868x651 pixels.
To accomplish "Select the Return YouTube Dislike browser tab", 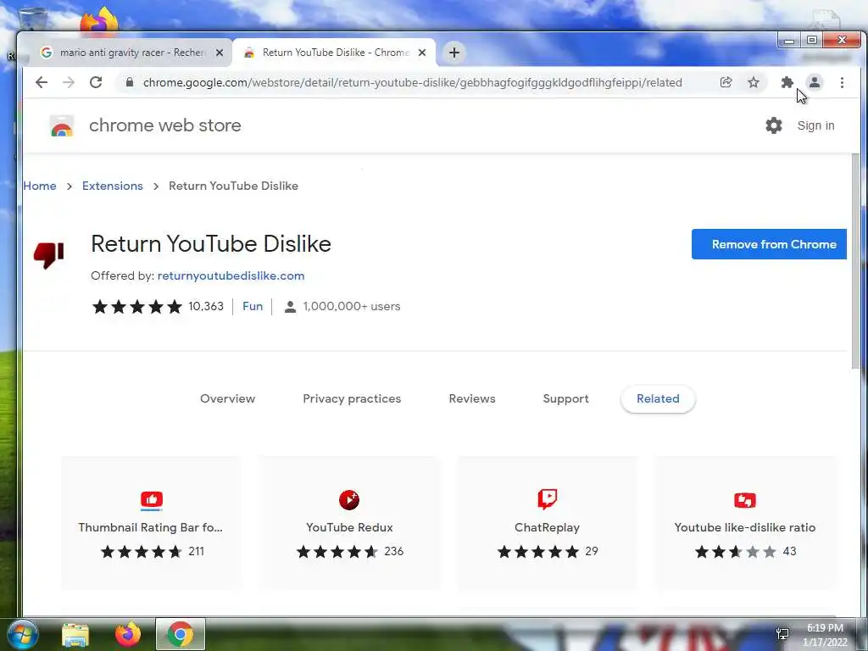I will (x=334, y=53).
